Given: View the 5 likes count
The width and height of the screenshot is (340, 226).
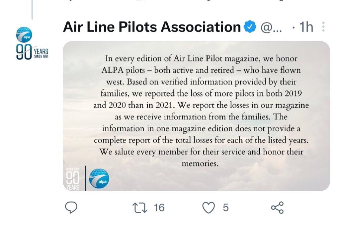Looking at the screenshot, I should click(x=226, y=207).
